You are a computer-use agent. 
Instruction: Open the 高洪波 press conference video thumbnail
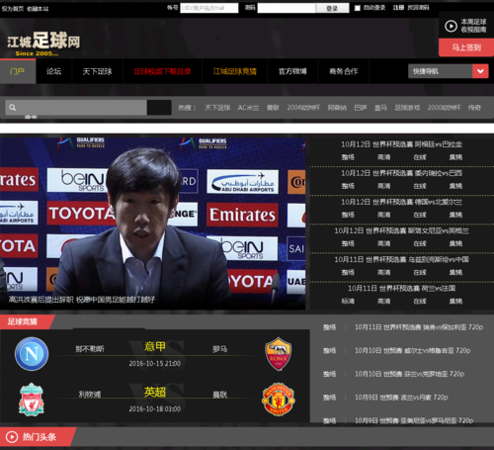[x=152, y=224]
